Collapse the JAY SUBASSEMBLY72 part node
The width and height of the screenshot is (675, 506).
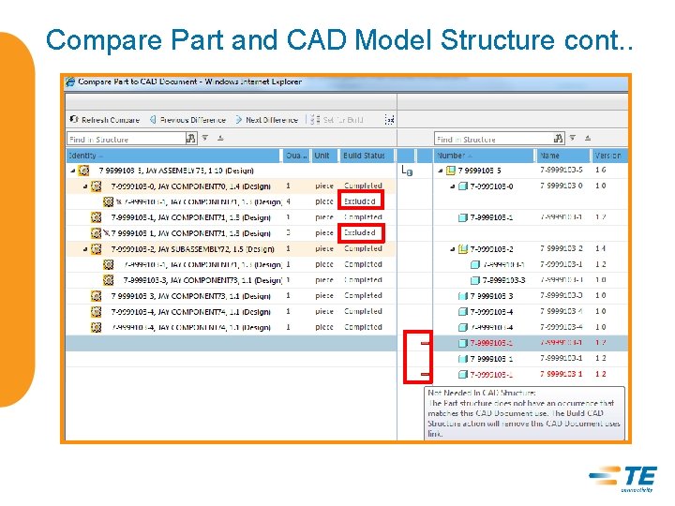84,249
